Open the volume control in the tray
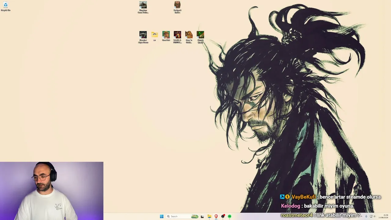 [375, 216]
